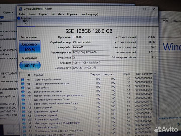Screen dimensions: 181x136
Task: Click the Буква тома field C:
Action: pyautogui.click(x=91, y=57)
